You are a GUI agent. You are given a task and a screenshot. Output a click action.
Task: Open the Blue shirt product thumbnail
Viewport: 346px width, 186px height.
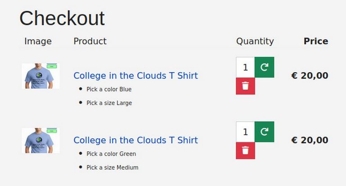40,76
